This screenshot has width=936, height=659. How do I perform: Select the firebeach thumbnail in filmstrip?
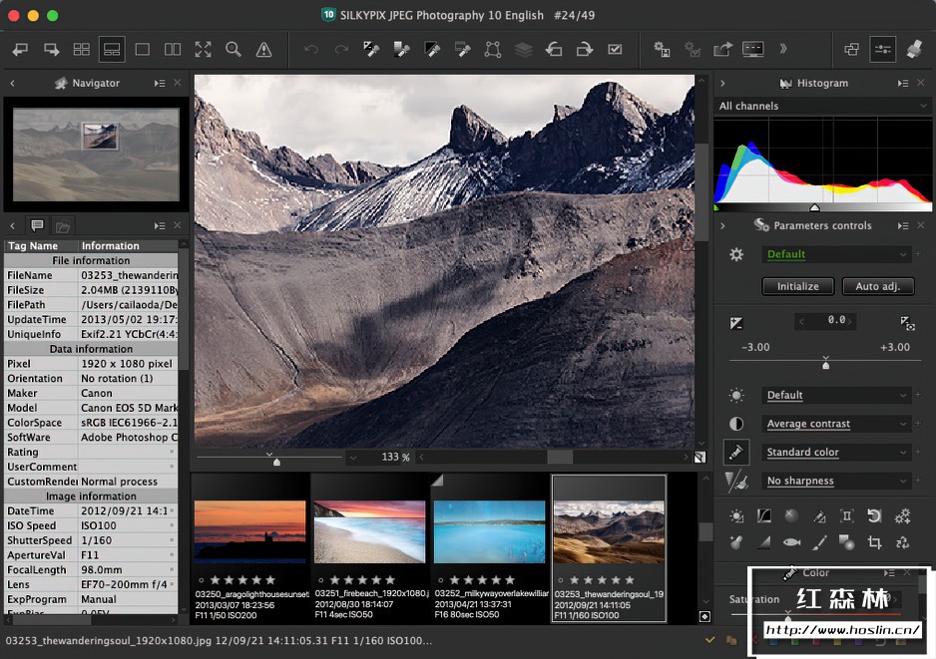pos(369,531)
